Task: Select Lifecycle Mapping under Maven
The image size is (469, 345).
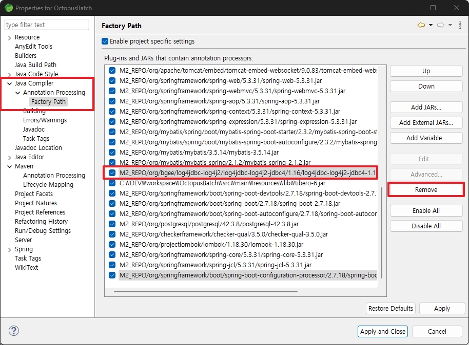Action: point(48,185)
